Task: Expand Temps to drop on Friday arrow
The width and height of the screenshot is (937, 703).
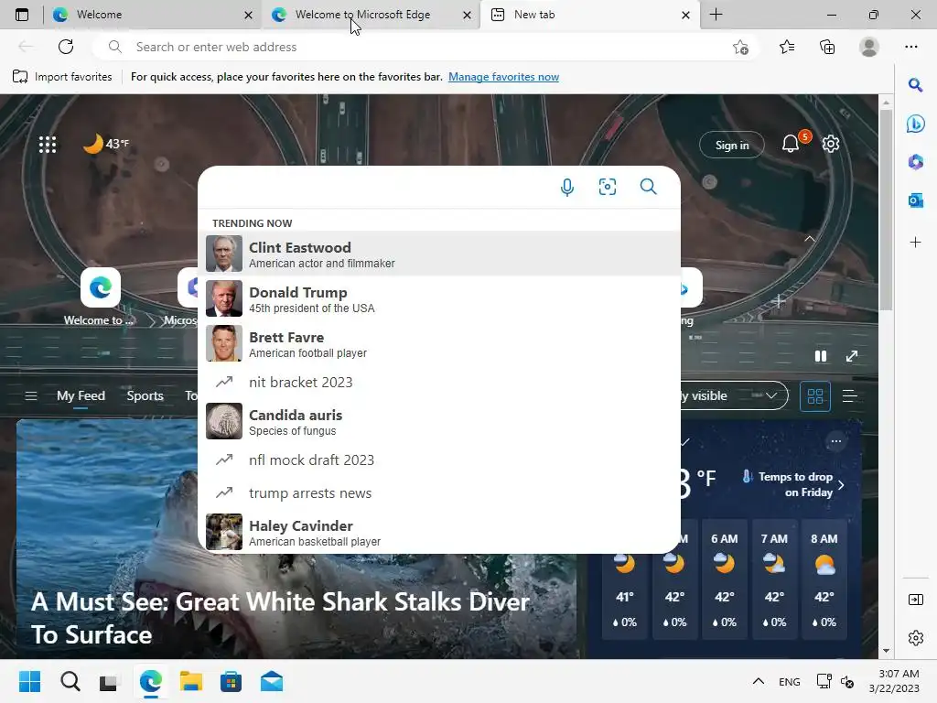Action: pyautogui.click(x=842, y=485)
